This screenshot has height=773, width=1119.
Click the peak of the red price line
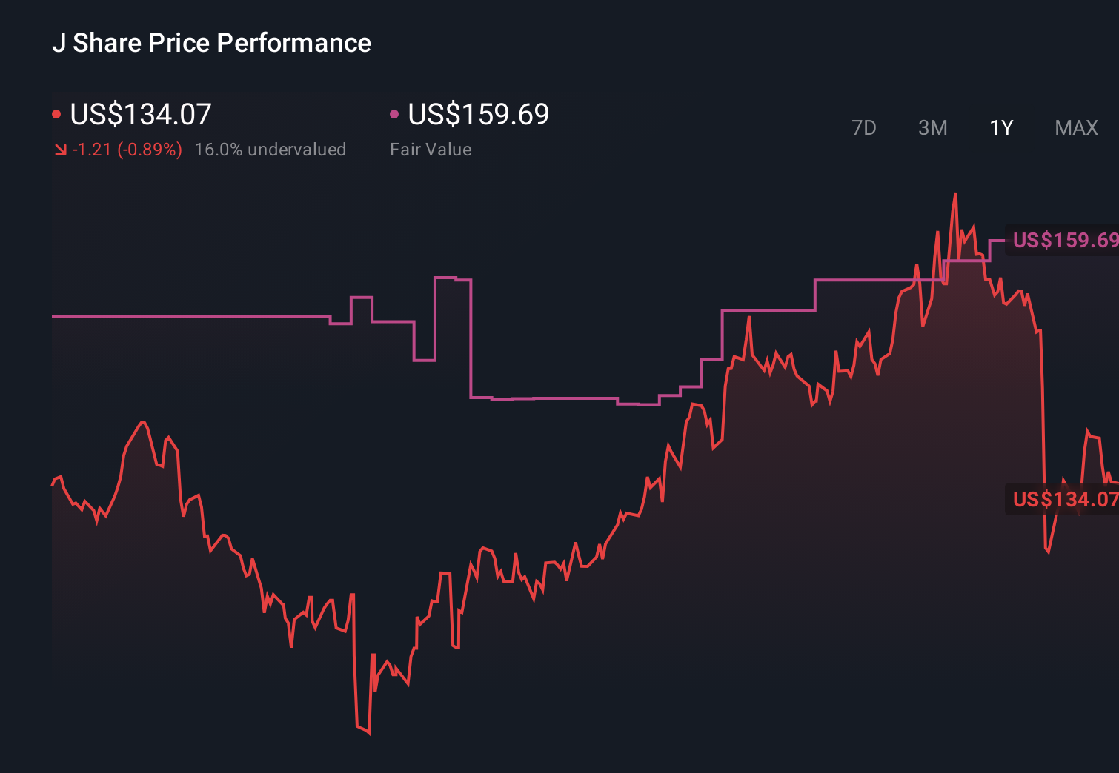(957, 194)
